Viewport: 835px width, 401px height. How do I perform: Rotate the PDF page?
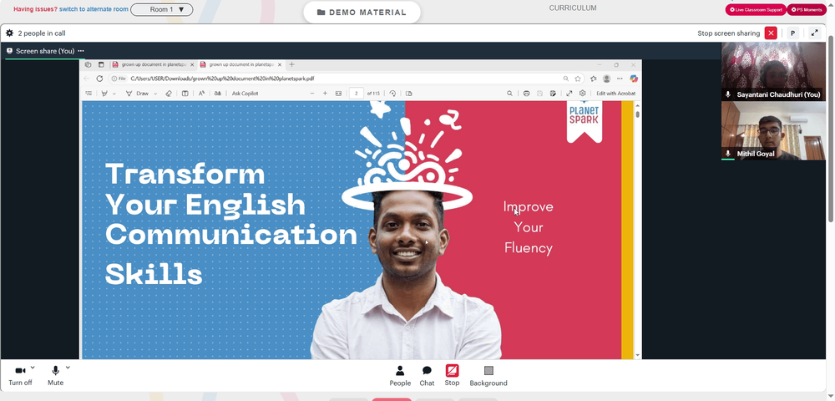point(392,94)
